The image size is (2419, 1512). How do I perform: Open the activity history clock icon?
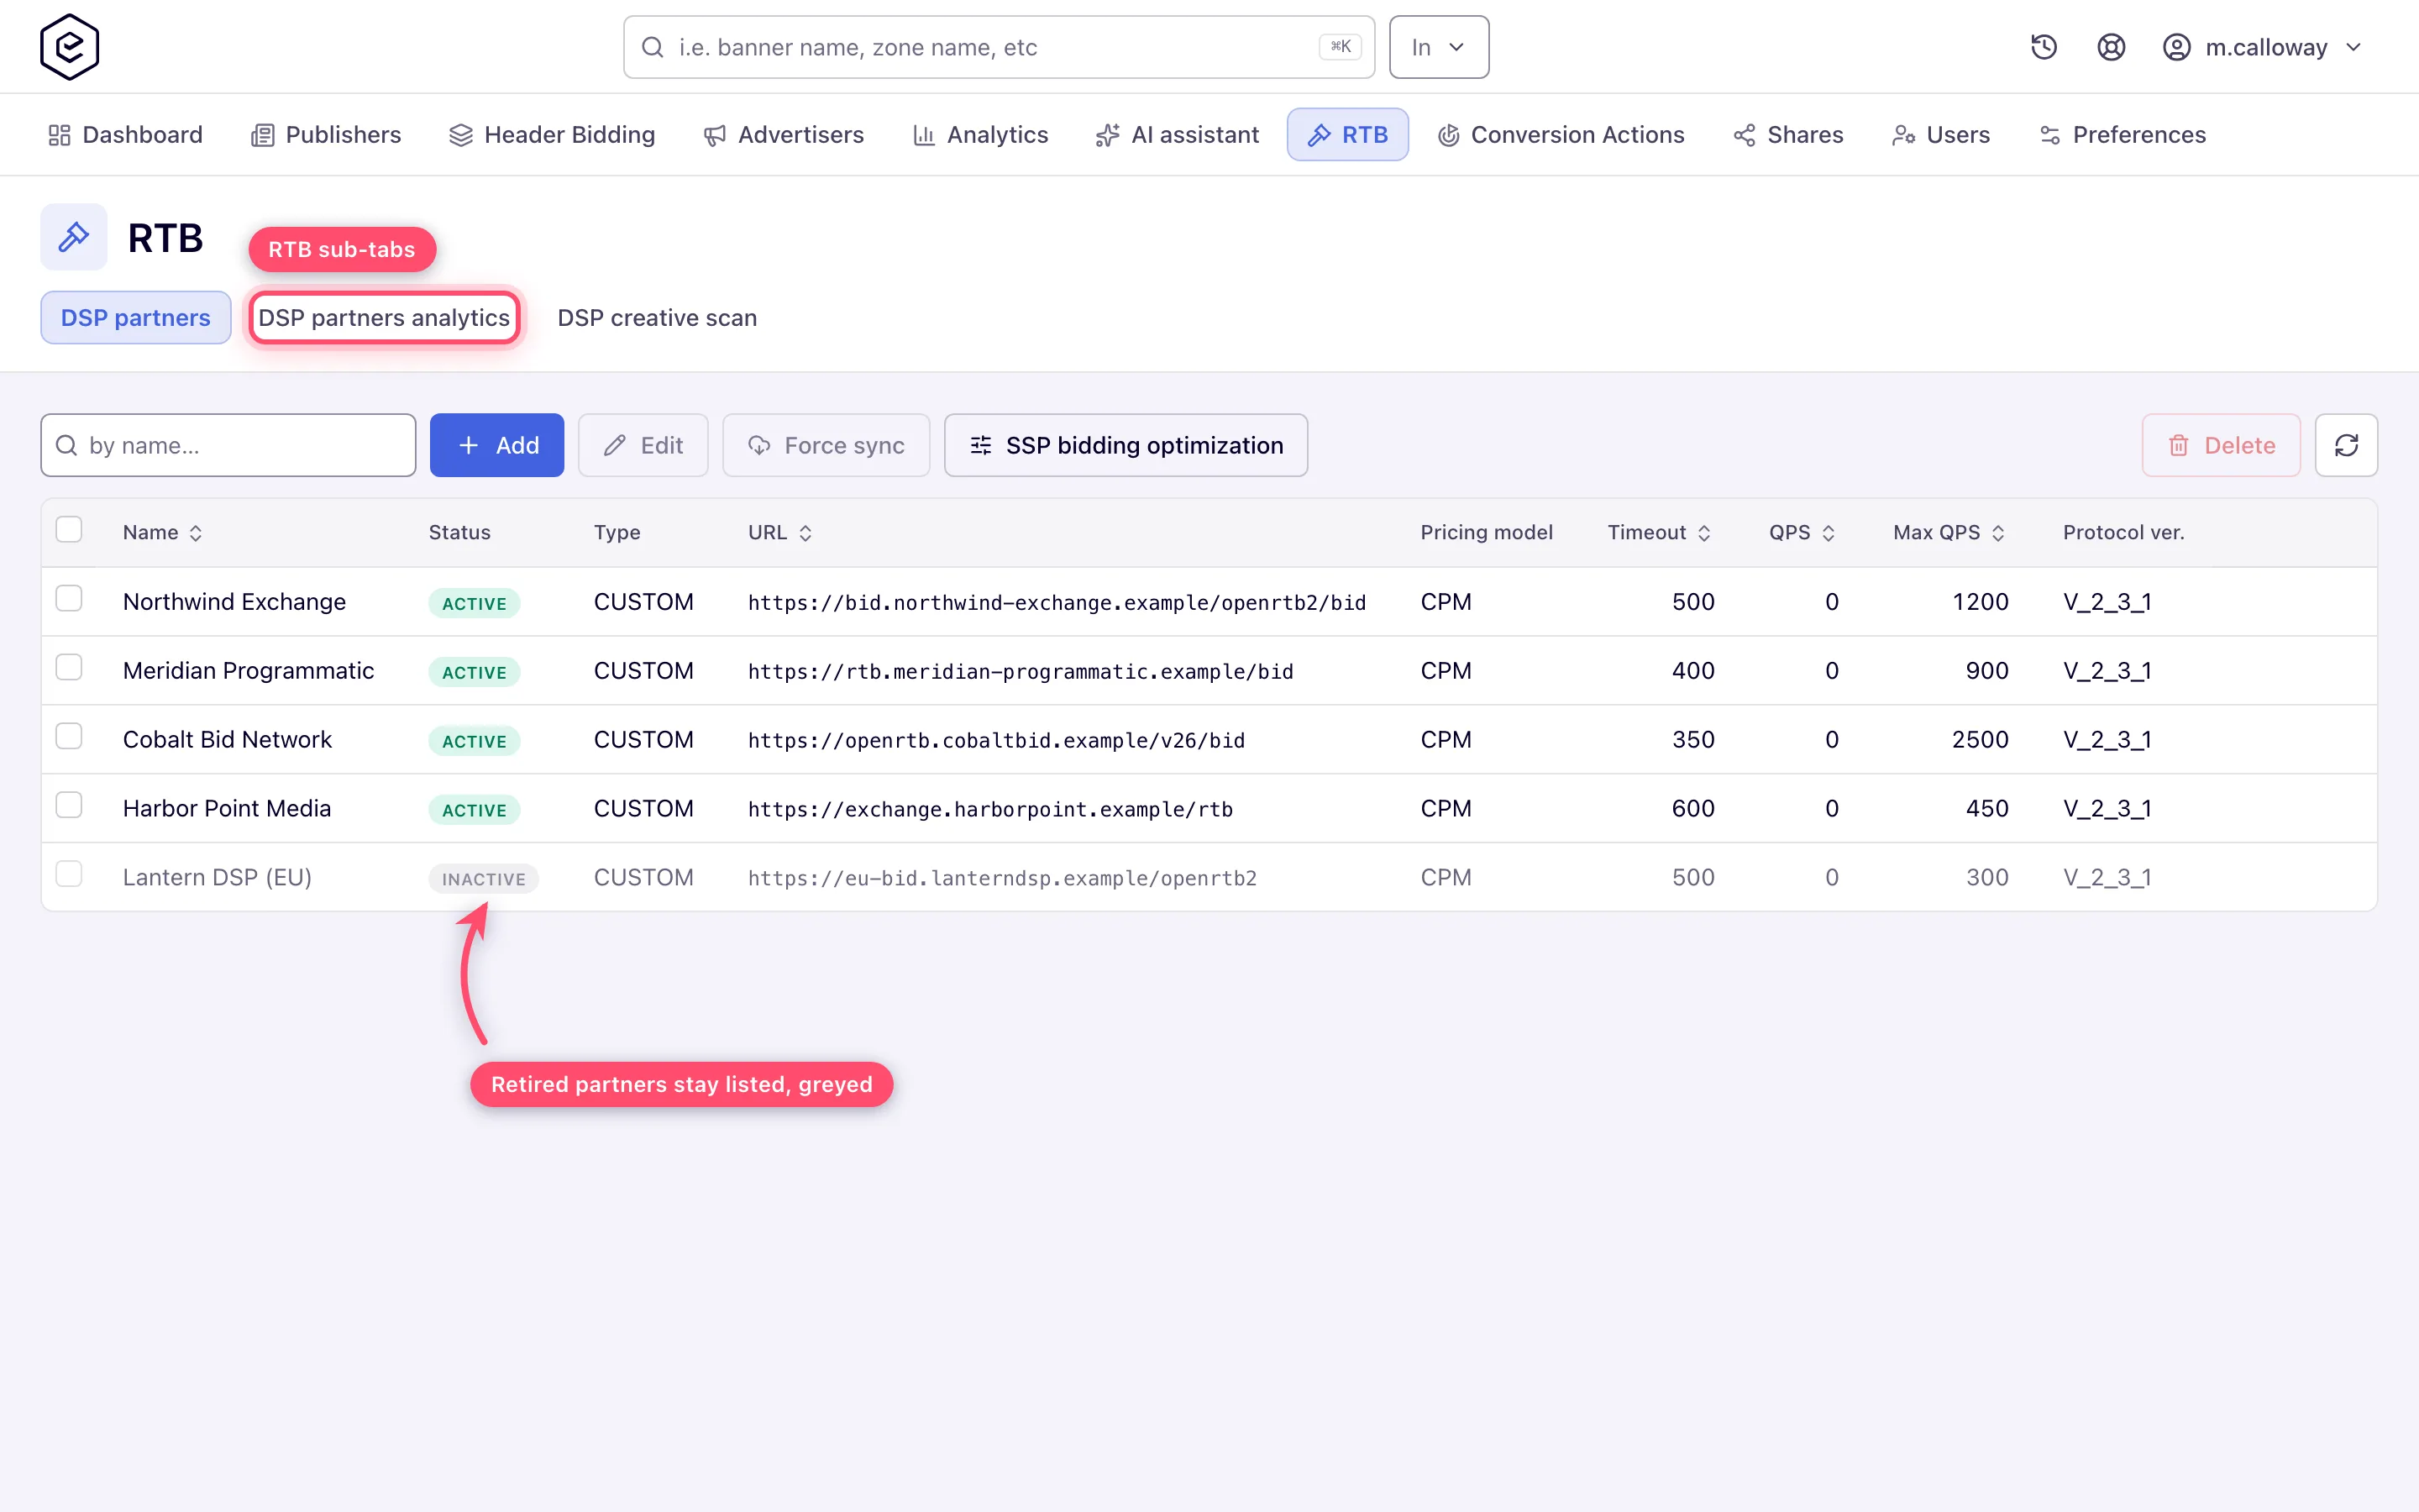pyautogui.click(x=2044, y=47)
